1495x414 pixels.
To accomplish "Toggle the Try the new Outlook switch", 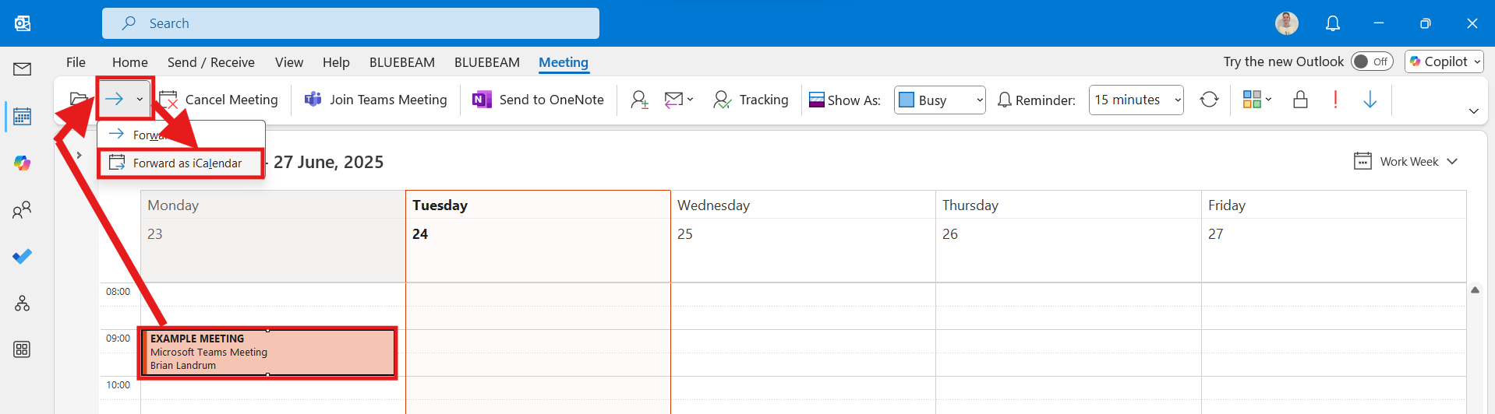I will point(1372,61).
